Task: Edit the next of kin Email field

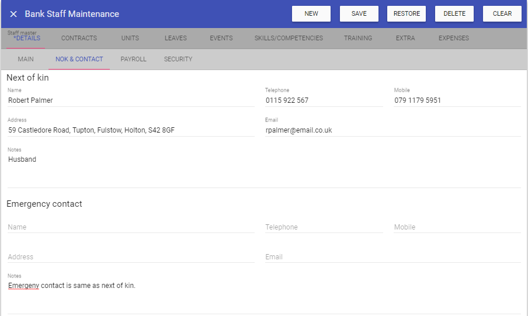Action: (392, 130)
